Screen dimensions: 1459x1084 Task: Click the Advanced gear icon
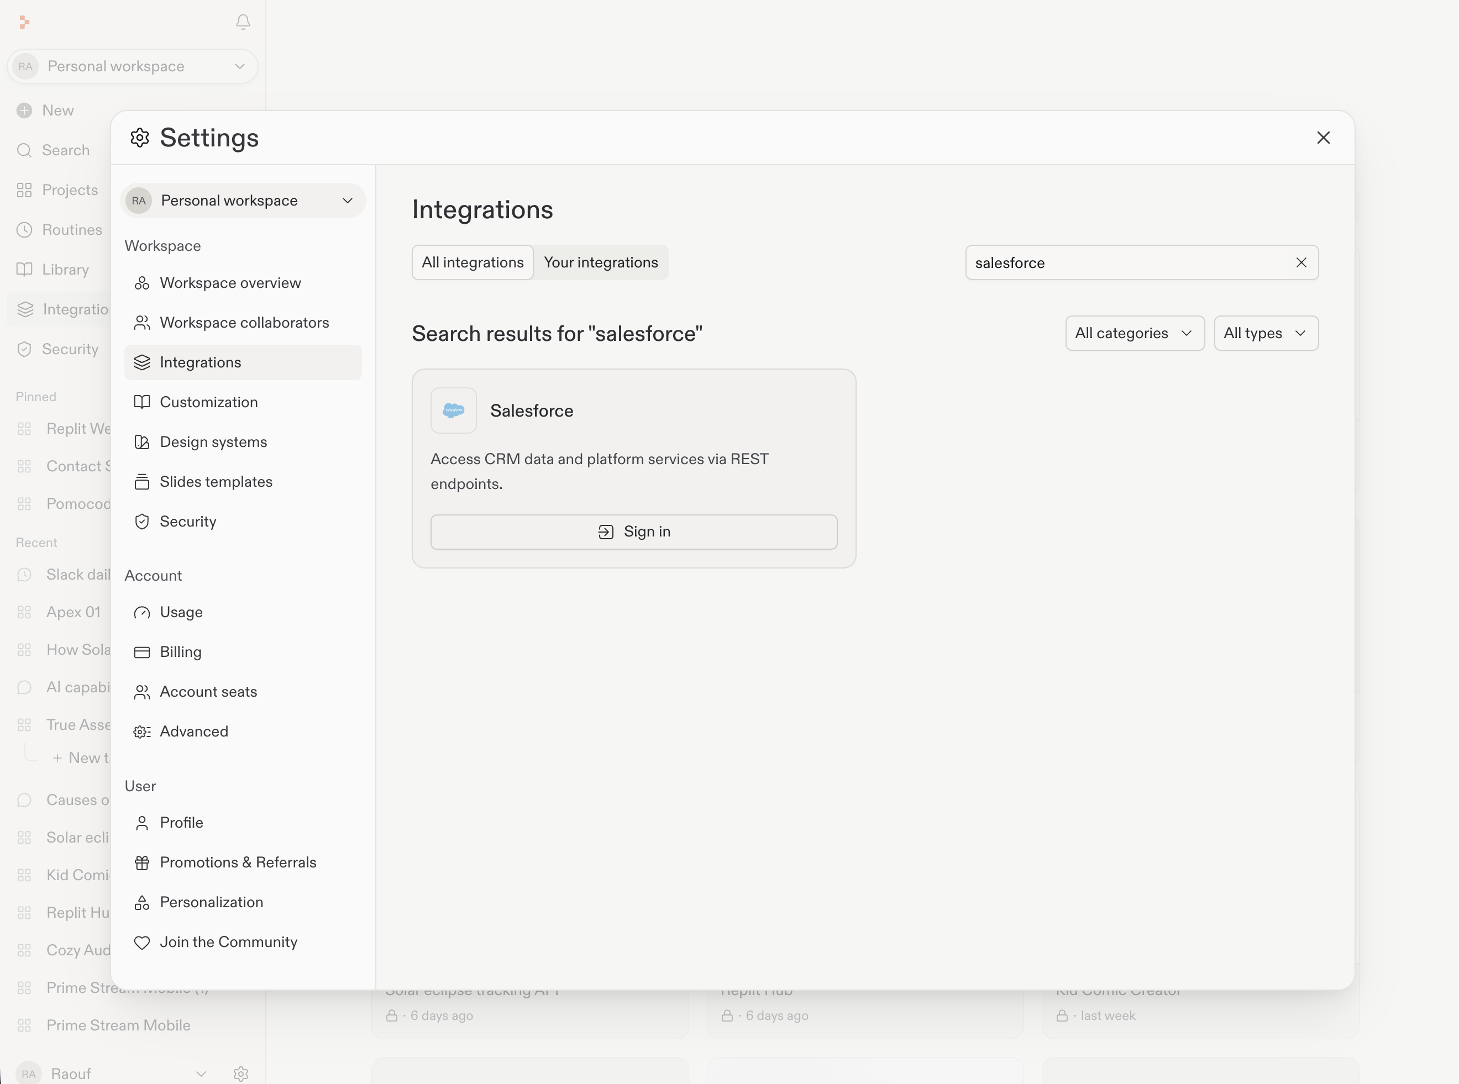point(142,732)
